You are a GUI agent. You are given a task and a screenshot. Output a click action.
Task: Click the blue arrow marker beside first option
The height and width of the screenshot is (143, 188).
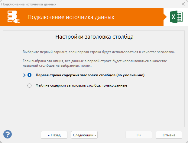(x=24, y=75)
